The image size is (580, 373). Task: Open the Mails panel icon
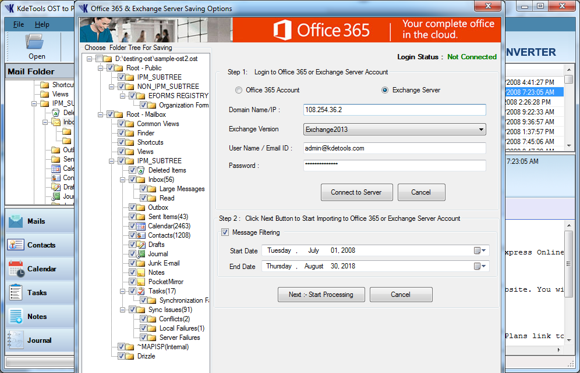(16, 221)
